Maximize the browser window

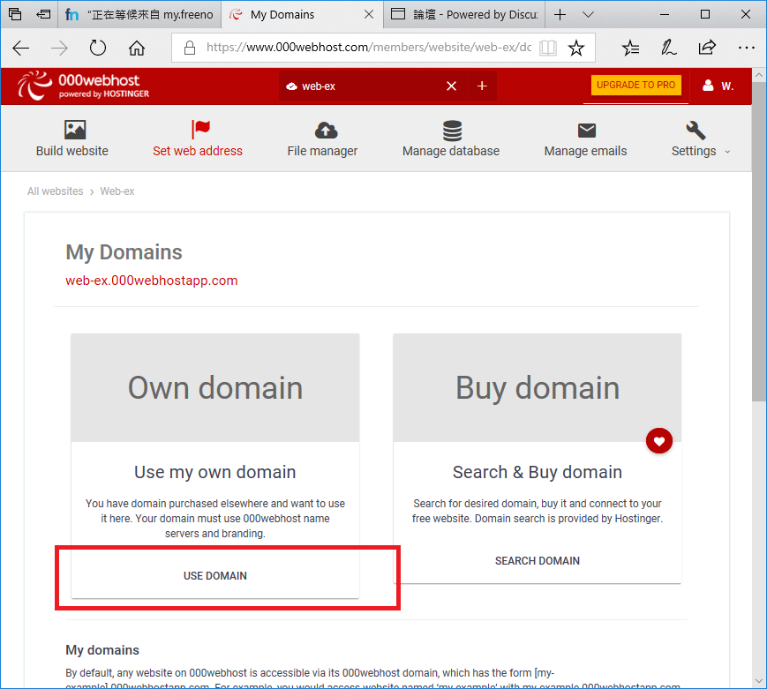coord(705,14)
